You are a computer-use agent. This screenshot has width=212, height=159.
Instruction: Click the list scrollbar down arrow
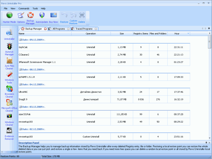210,138
